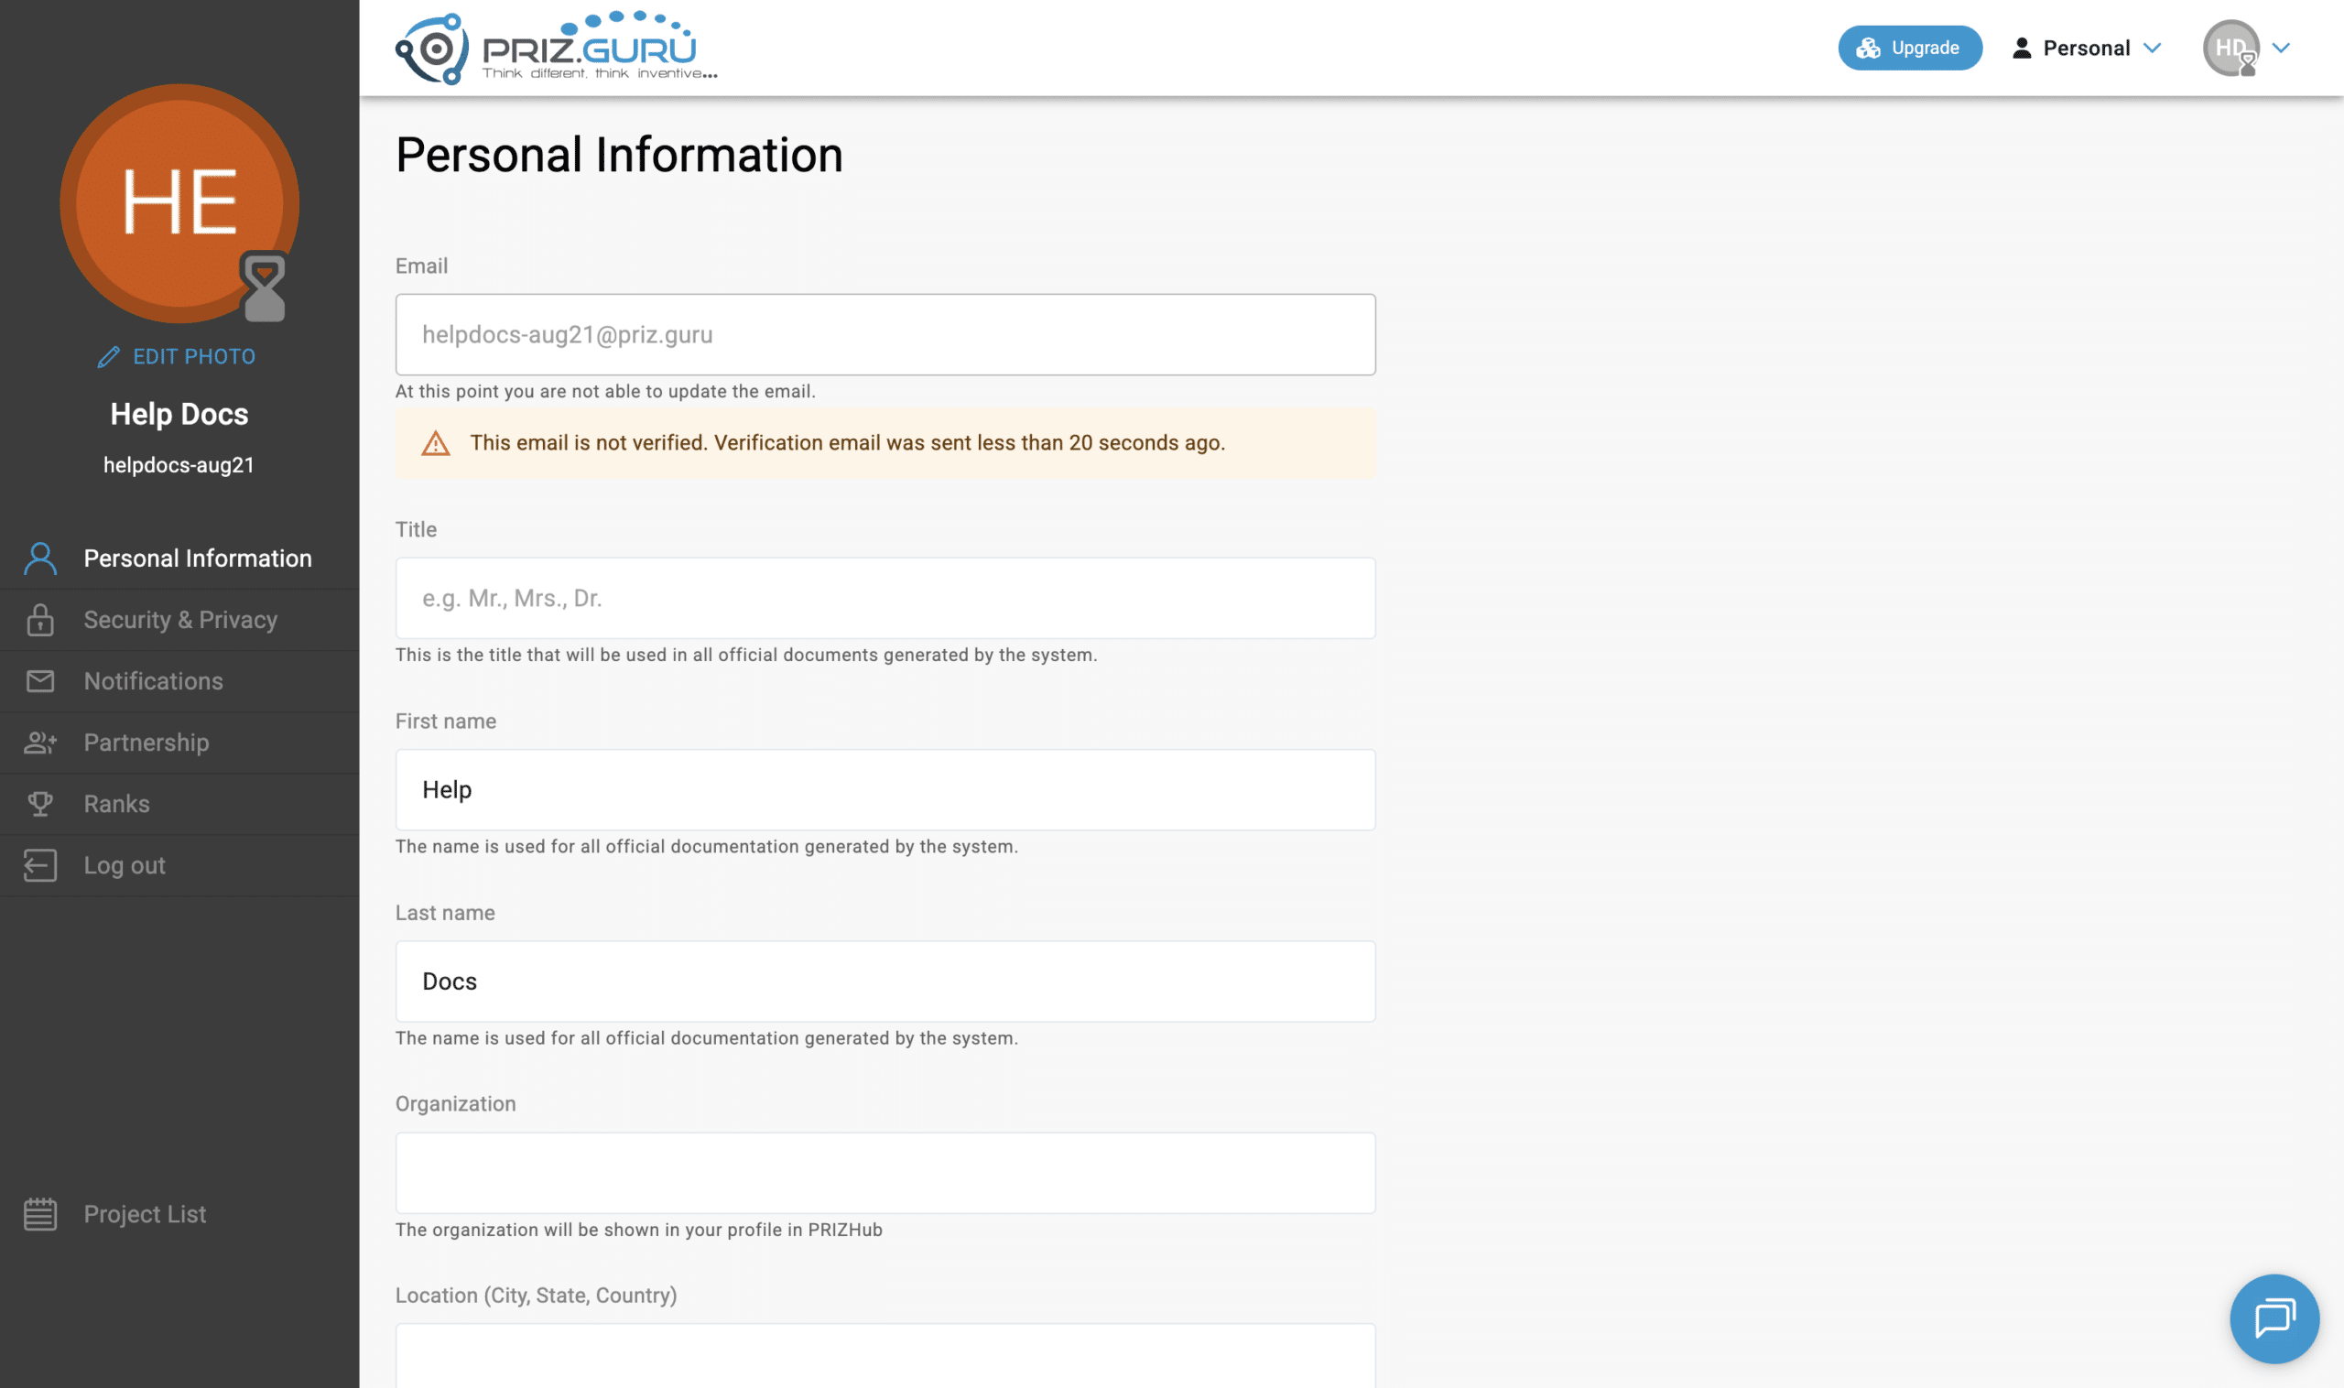Click the envelope Notifications icon
This screenshot has width=2344, height=1388.
pos(40,681)
